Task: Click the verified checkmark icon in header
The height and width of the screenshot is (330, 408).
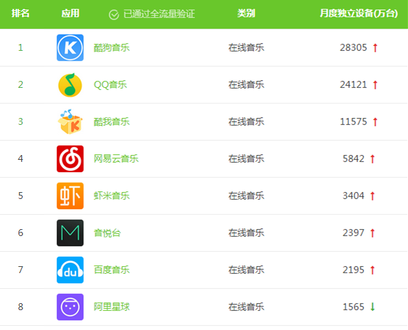Action: click(x=114, y=14)
